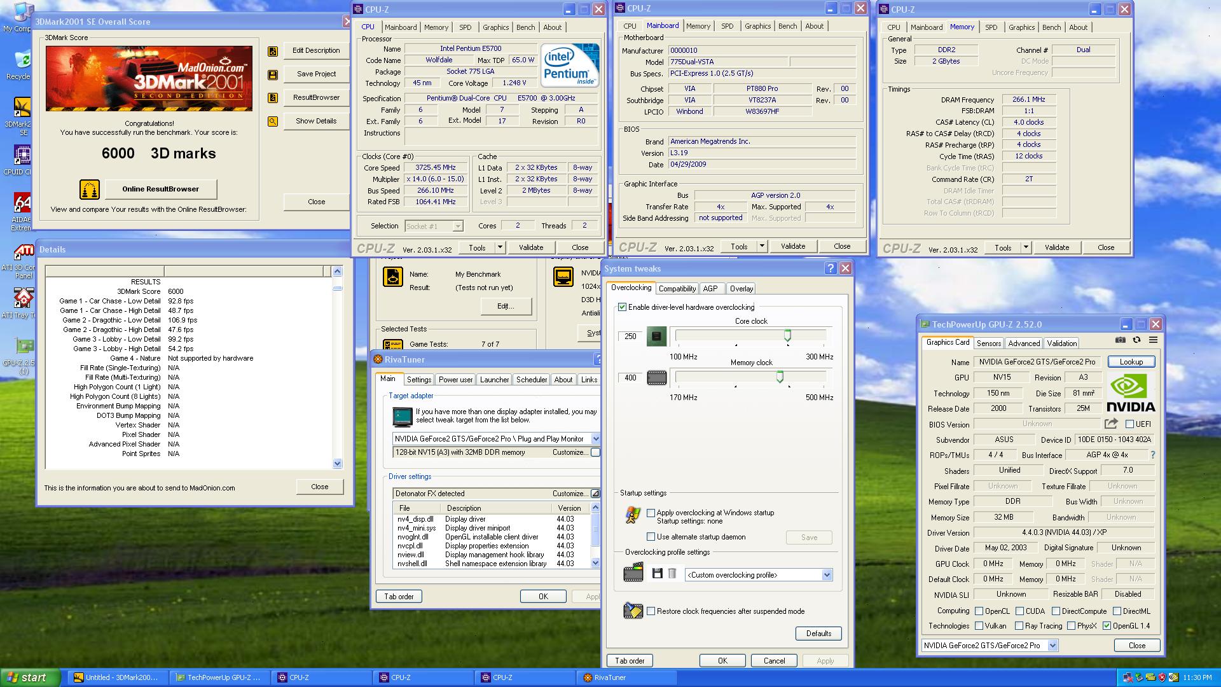Image resolution: width=1221 pixels, height=687 pixels.
Task: Click the Online ResultBrowser button
Action: 160,189
